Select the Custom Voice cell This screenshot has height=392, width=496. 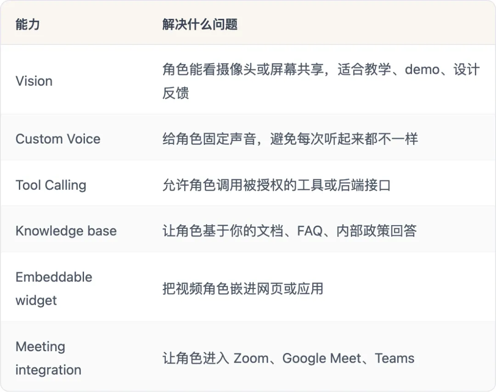click(58, 139)
